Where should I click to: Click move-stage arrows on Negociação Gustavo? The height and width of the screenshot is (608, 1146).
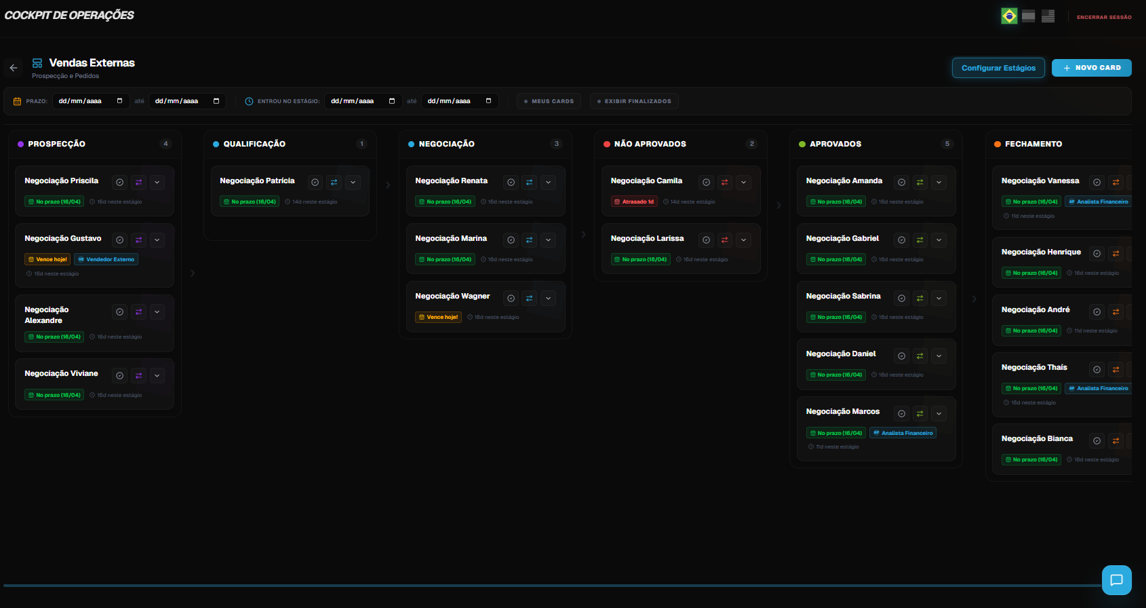(138, 240)
